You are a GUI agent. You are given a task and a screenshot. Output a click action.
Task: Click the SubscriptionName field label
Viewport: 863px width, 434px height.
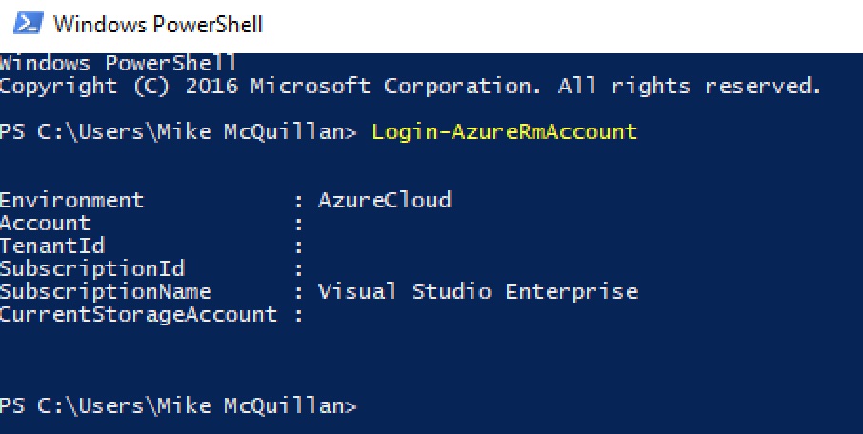pyautogui.click(x=106, y=291)
